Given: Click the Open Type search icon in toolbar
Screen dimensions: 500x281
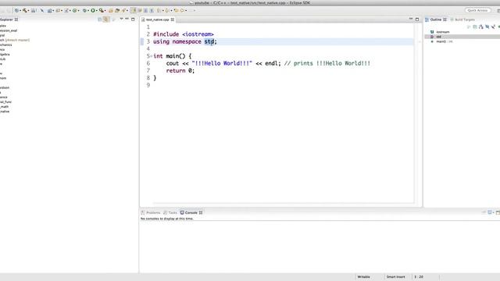Looking at the screenshot, I should pyautogui.click(x=111, y=10).
